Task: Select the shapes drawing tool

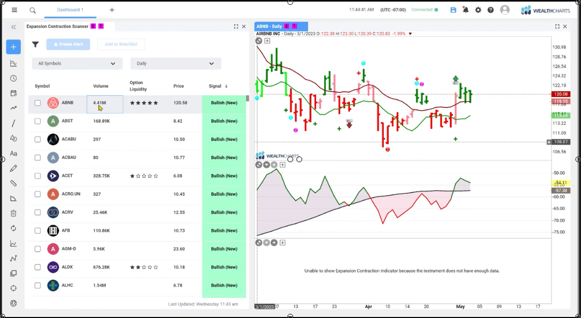Action: 13,138
